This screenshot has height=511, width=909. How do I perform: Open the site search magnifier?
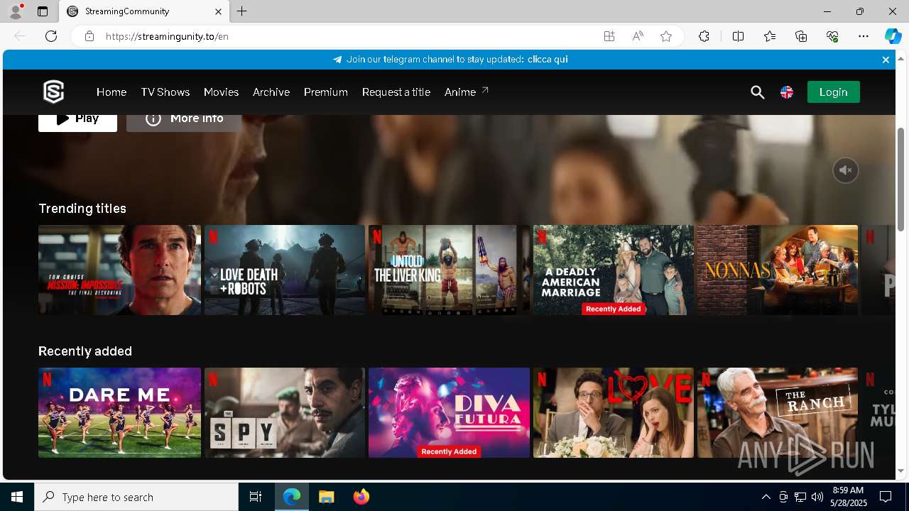pos(758,92)
